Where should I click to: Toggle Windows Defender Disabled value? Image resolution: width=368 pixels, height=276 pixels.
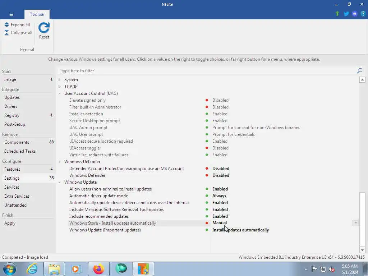(221, 175)
